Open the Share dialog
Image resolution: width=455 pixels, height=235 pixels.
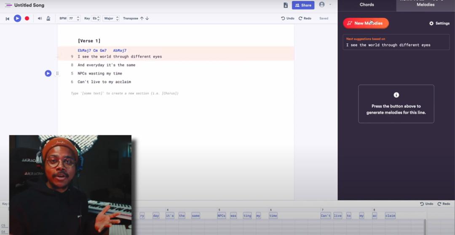pyautogui.click(x=303, y=5)
